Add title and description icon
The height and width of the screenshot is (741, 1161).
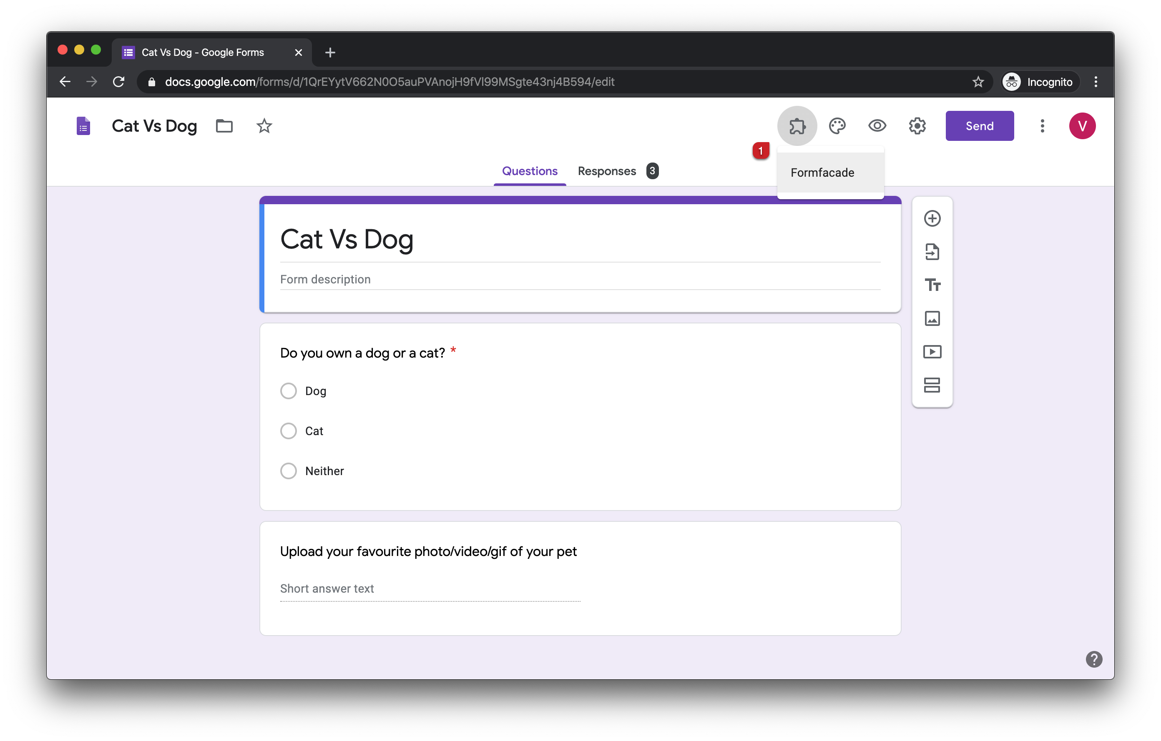(932, 285)
